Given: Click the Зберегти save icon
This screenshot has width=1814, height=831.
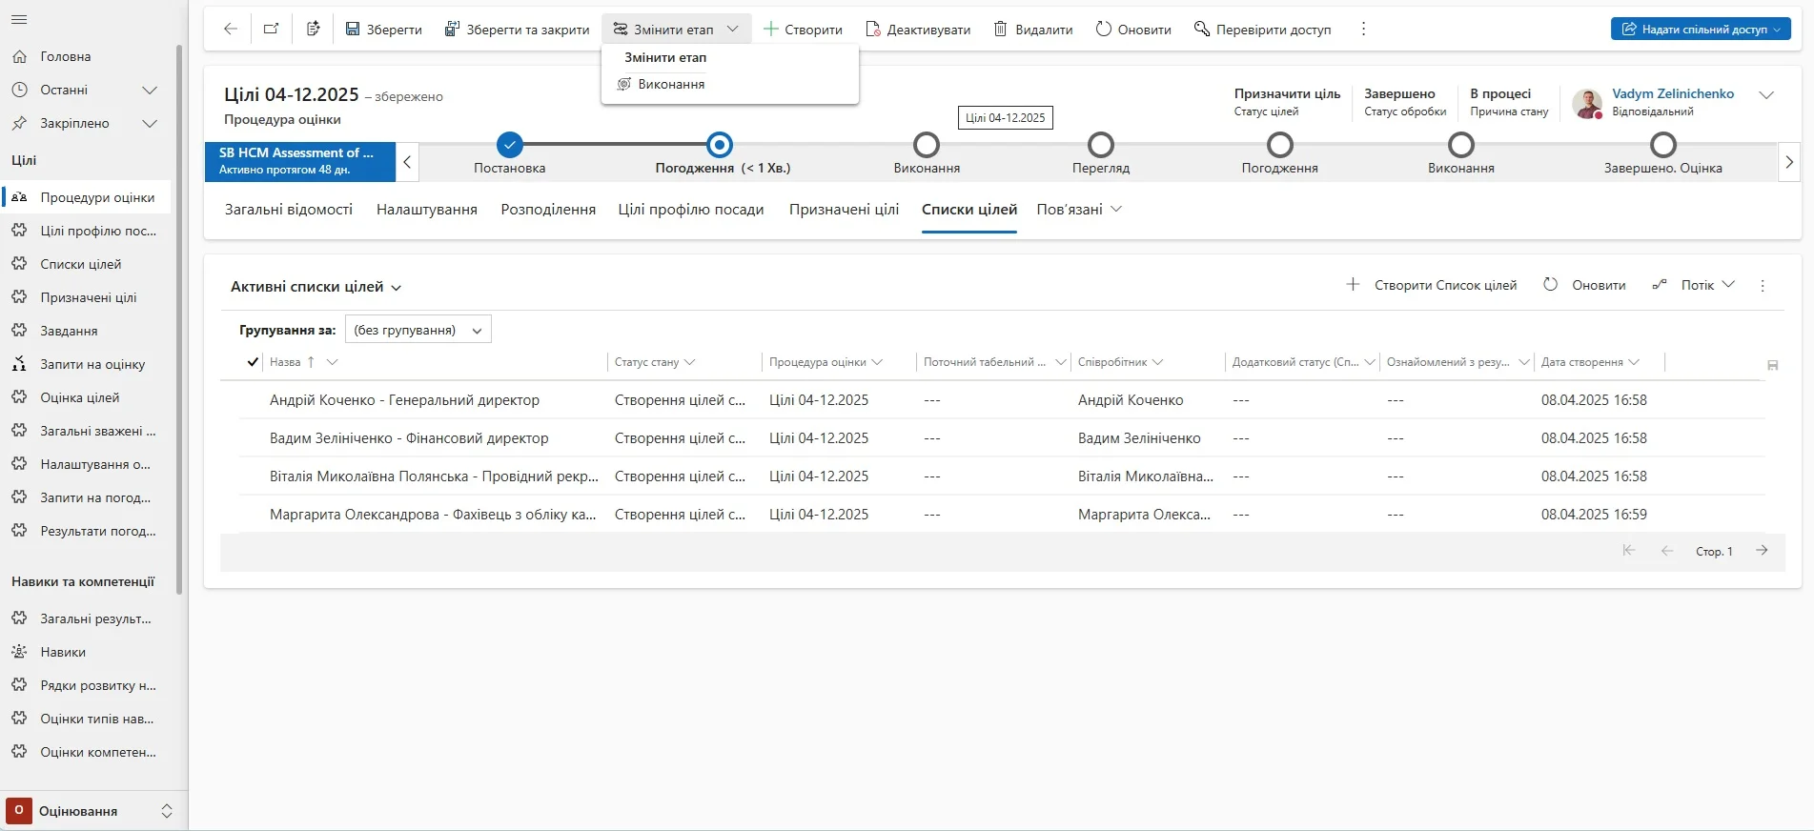Looking at the screenshot, I should coord(353,30).
